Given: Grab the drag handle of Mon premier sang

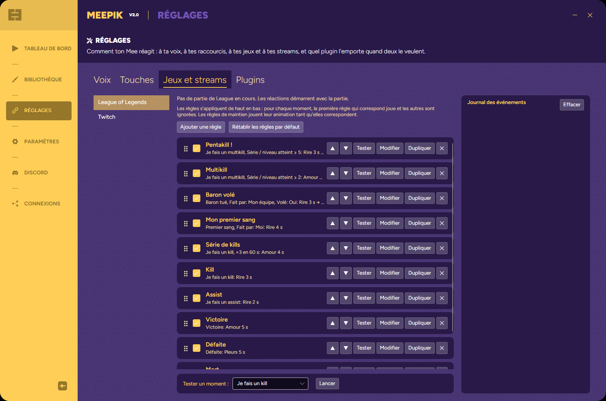Looking at the screenshot, I should pyautogui.click(x=186, y=223).
